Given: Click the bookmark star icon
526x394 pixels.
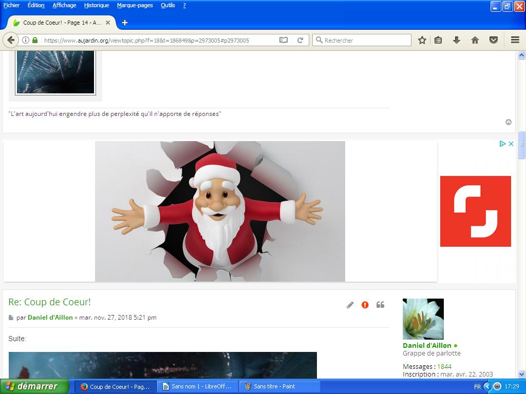Looking at the screenshot, I should (422, 40).
